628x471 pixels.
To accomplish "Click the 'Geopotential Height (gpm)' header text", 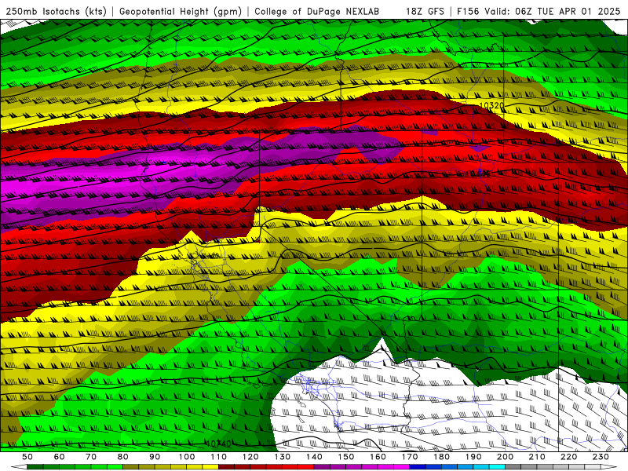I will (181, 11).
